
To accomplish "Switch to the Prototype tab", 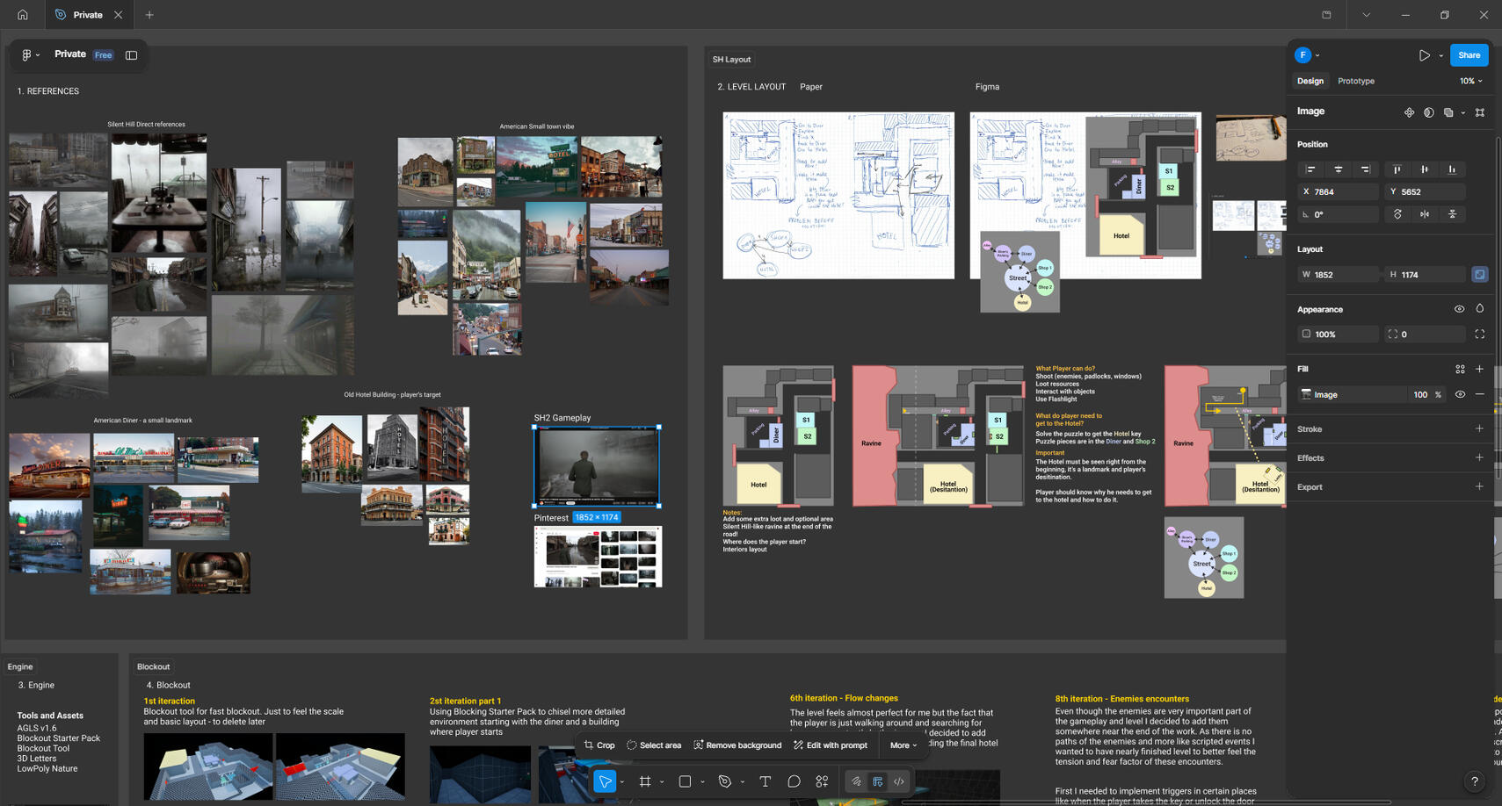I will click(x=1355, y=81).
